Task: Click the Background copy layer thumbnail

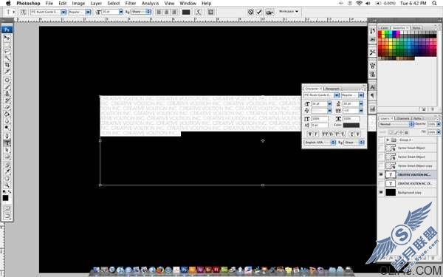Action: pos(391,192)
